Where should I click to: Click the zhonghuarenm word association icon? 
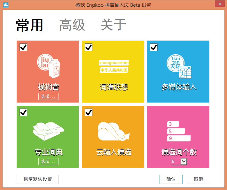[x=114, y=66]
